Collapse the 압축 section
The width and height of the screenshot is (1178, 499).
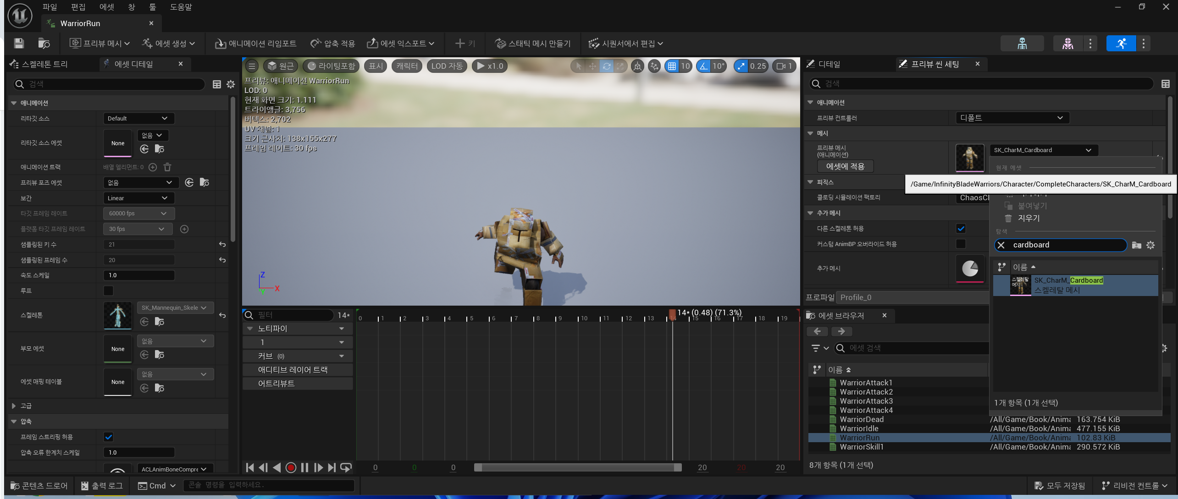(14, 422)
